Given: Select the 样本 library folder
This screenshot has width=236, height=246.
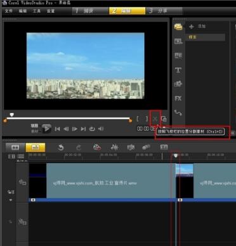Looking at the screenshot, I should (206, 37).
